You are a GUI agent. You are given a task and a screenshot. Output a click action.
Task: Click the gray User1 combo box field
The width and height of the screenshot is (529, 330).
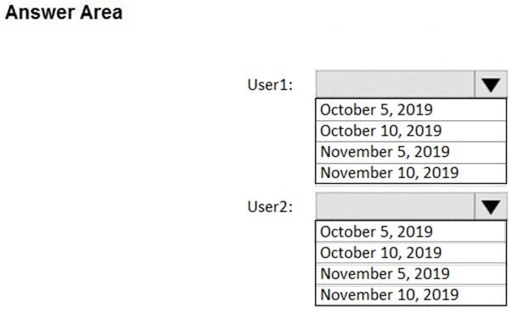tap(395, 84)
